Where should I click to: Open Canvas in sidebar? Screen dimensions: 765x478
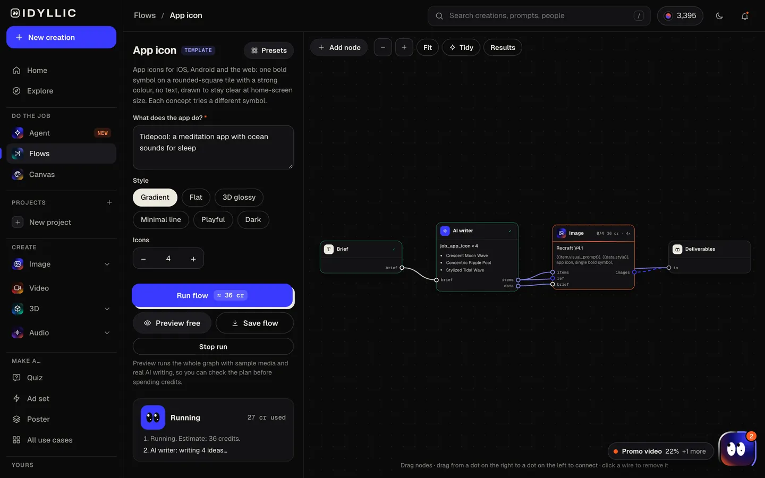61,175
